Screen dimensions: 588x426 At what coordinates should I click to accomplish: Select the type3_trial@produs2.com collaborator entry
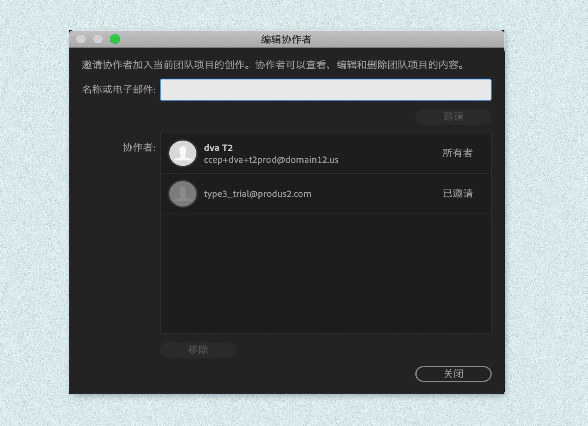pos(325,194)
